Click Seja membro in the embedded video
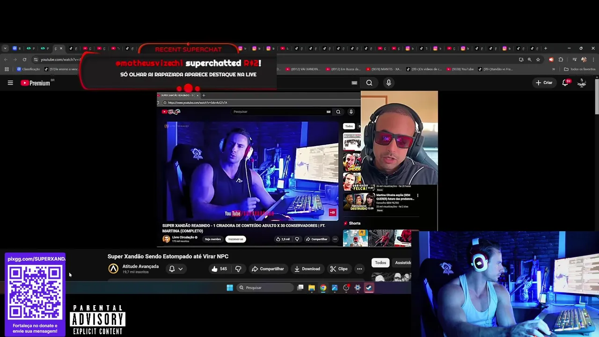 pyautogui.click(x=213, y=239)
